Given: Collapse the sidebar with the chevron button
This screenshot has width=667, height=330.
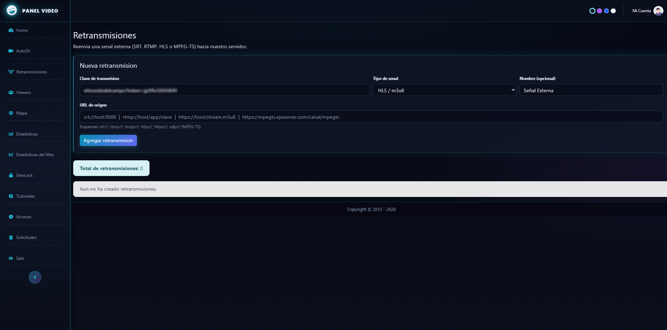Looking at the screenshot, I should [35, 277].
